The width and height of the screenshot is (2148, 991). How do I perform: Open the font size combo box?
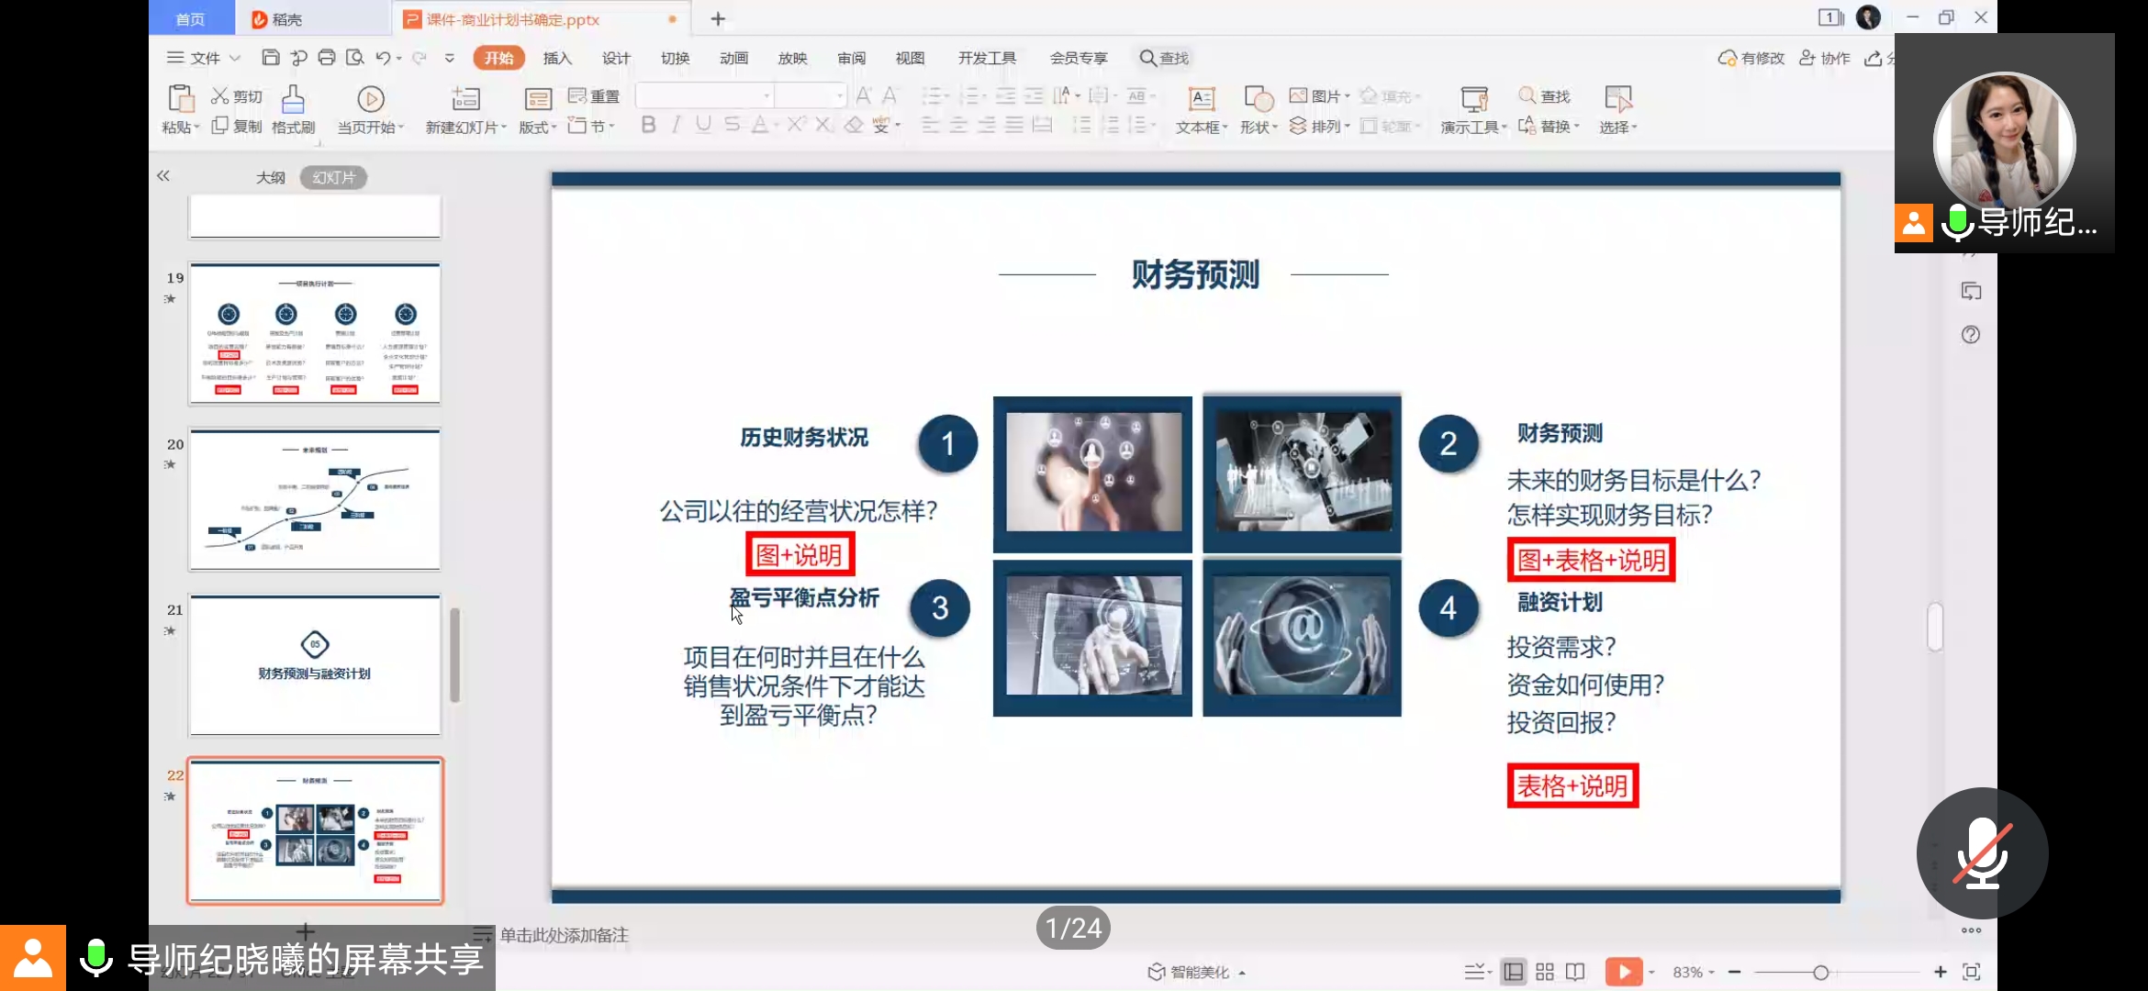(811, 95)
